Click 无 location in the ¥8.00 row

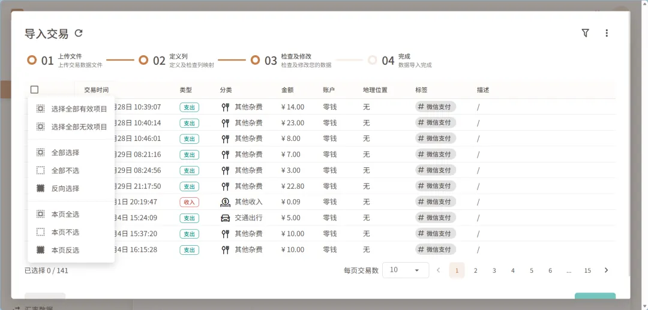[366, 139]
